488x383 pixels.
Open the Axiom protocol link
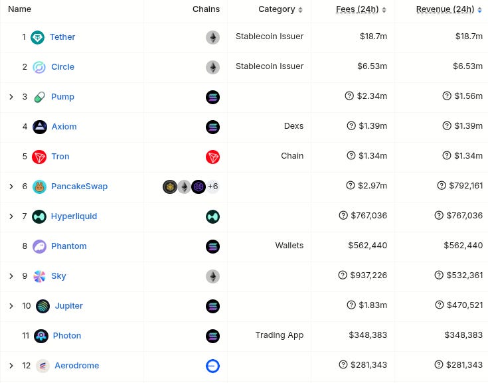coord(64,127)
